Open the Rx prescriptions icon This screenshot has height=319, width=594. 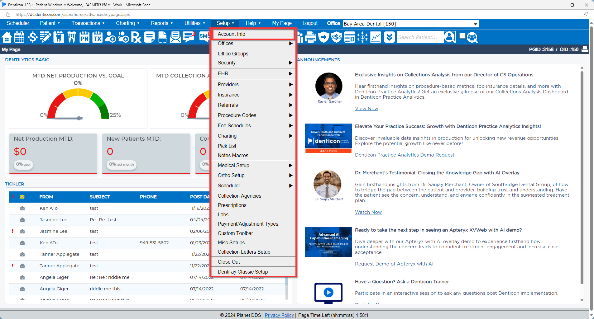coord(136,37)
